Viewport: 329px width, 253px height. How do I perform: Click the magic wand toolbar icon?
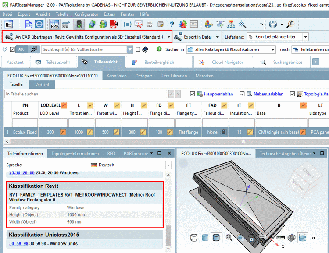[x=242, y=25]
